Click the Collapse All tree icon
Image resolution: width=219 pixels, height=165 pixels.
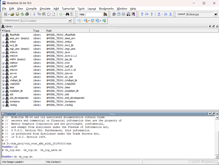pyautogui.click(x=72, y=14)
